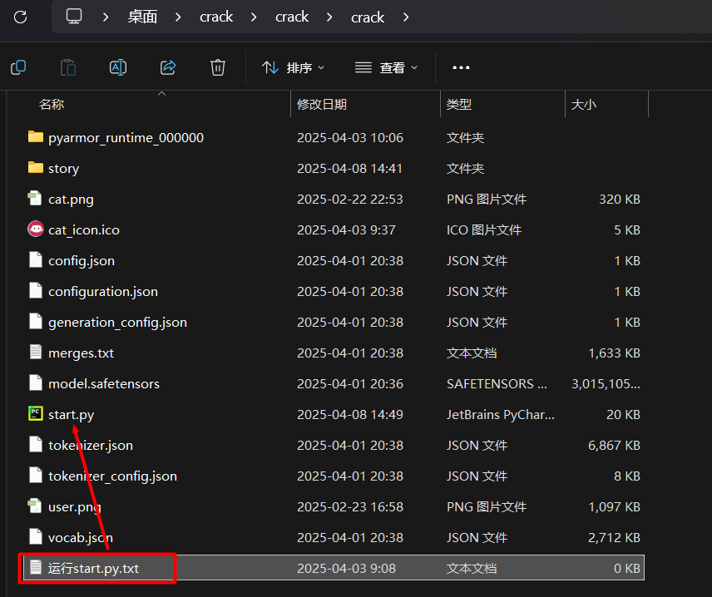The height and width of the screenshot is (597, 712).
Task: Sort by 类型 column header
Action: (x=459, y=104)
